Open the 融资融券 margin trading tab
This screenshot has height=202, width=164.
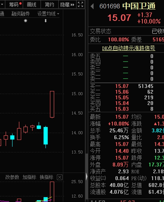tap(21, 14)
